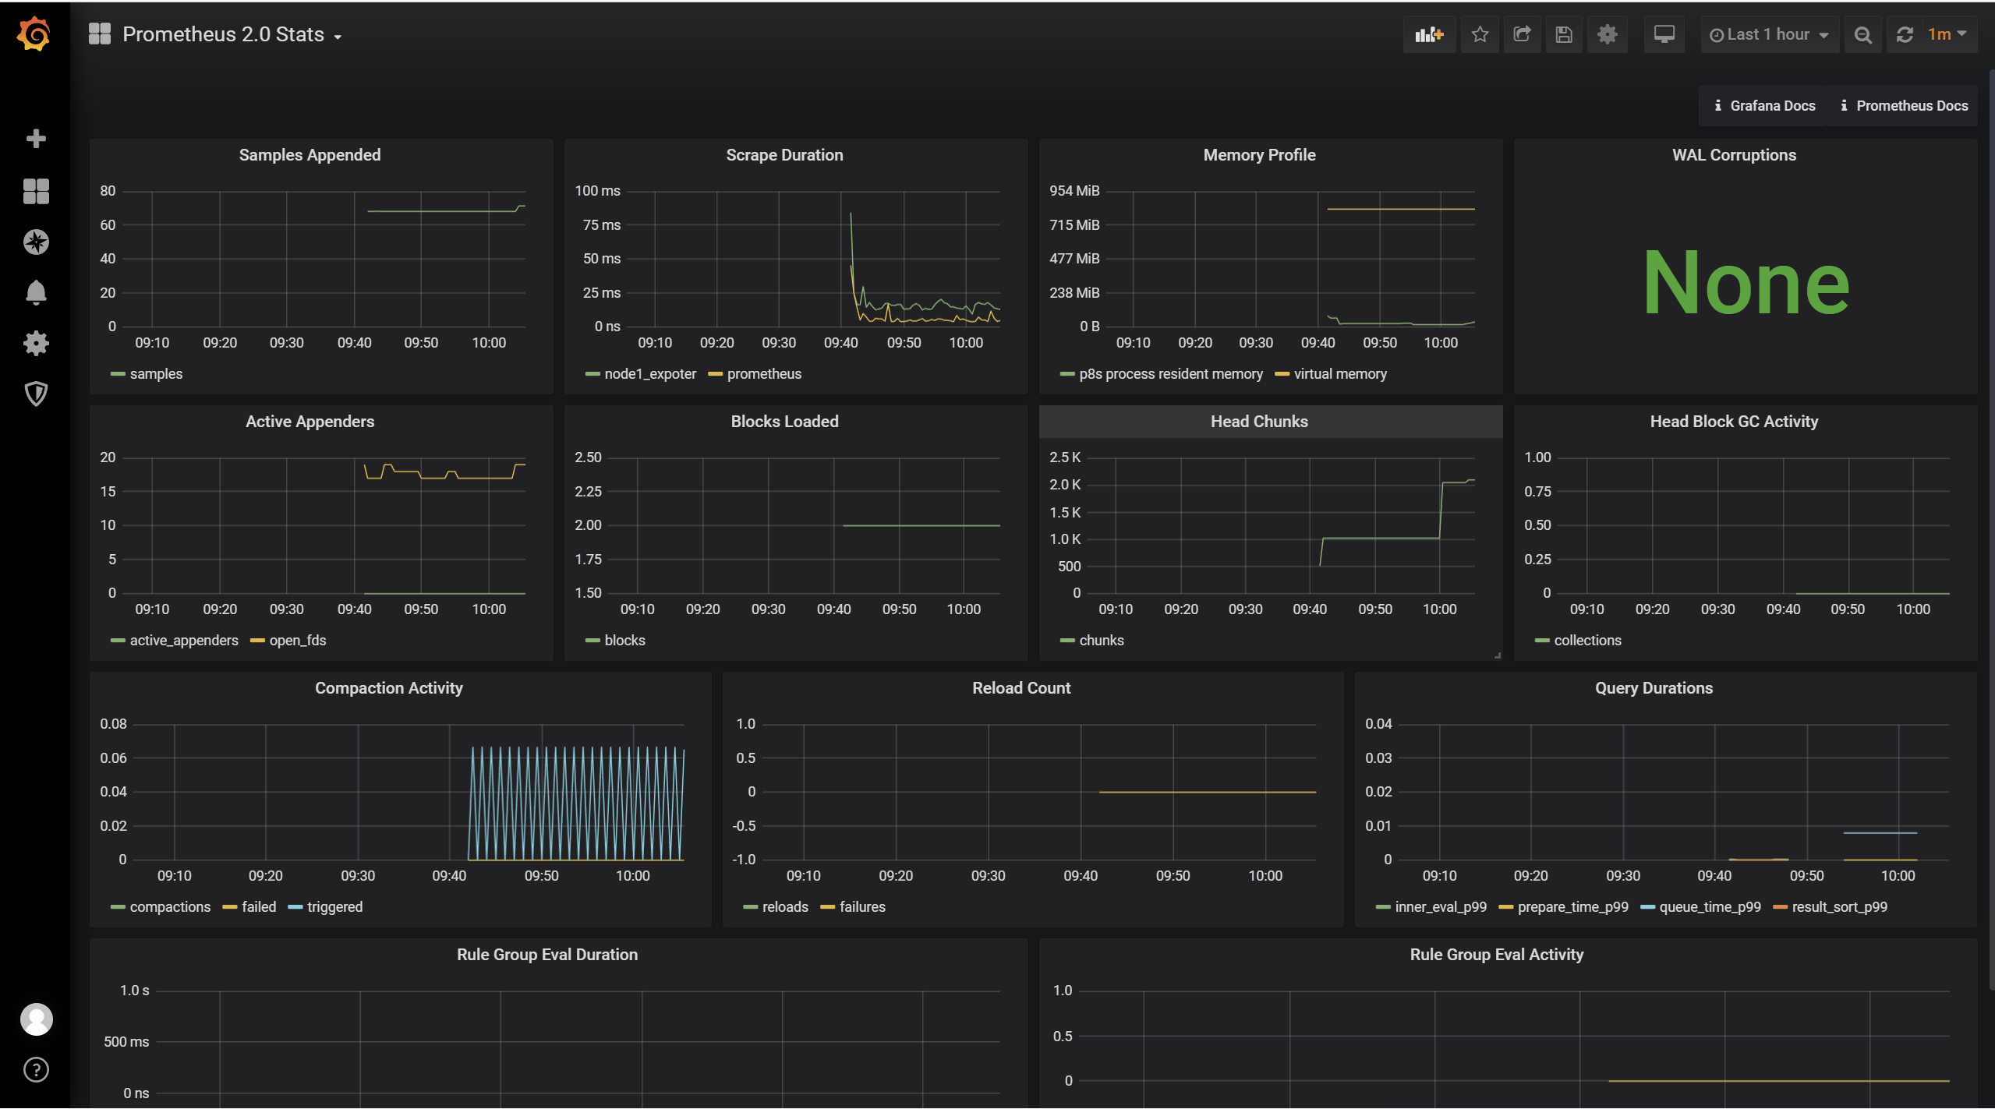Viewport: 1995px width, 1109px height.
Task: Click the collections legend color swatch
Action: coord(1541,641)
